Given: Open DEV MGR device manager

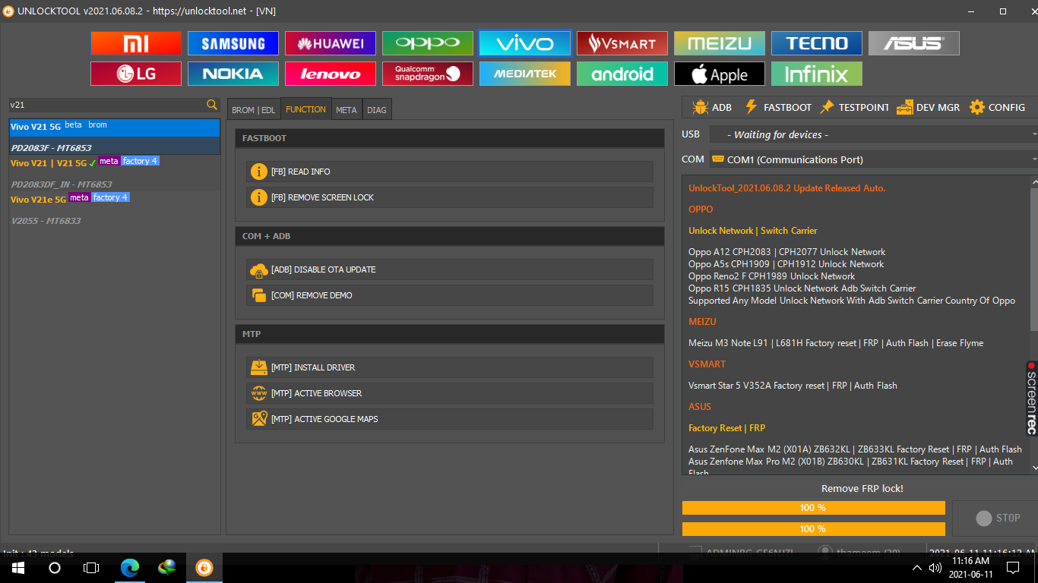Looking at the screenshot, I should coord(928,107).
